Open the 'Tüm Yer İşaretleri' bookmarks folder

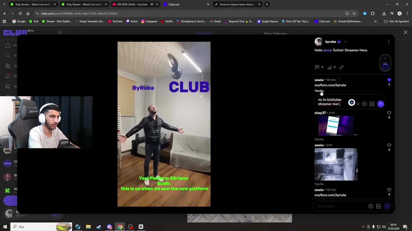click(397, 21)
